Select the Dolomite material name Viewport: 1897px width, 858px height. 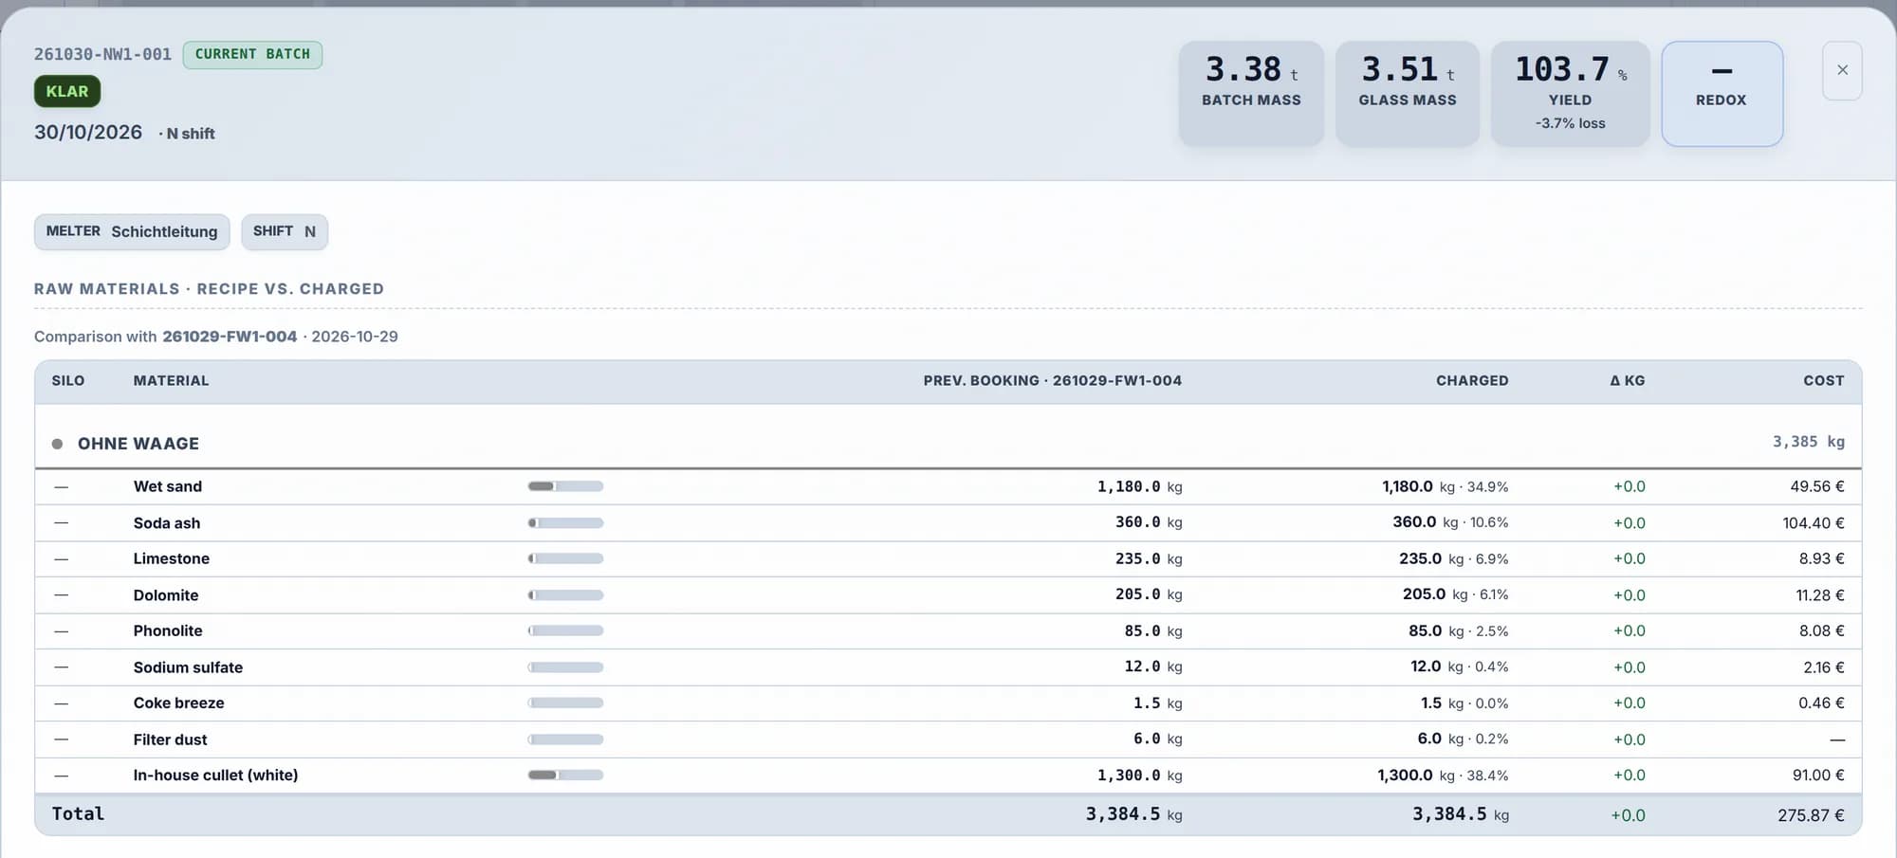coord(166,595)
